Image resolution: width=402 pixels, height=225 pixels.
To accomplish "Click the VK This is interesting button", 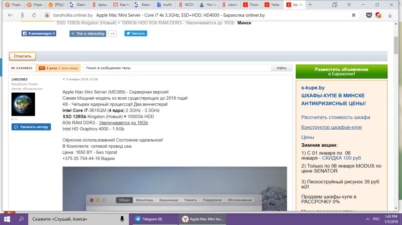I will (88, 33).
